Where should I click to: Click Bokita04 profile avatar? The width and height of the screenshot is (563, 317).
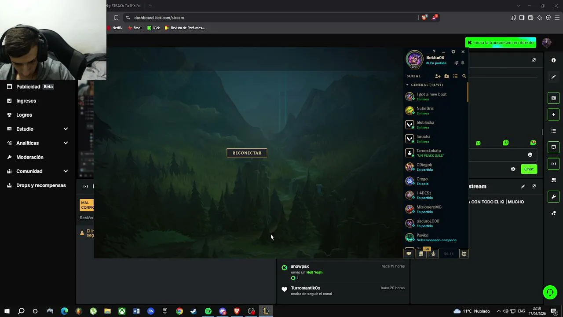(414, 59)
